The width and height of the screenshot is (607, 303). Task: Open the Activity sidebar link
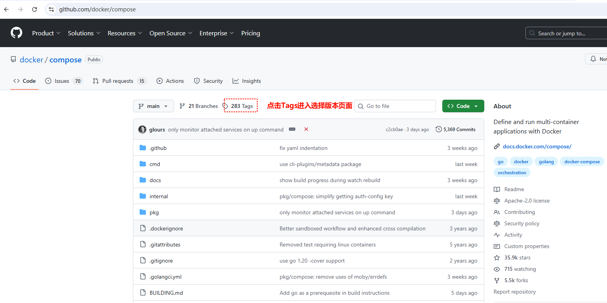pos(508,235)
